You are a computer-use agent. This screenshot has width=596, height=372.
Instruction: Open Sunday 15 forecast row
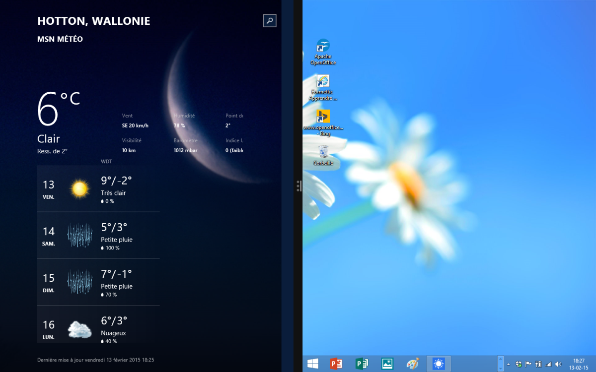[98, 282]
